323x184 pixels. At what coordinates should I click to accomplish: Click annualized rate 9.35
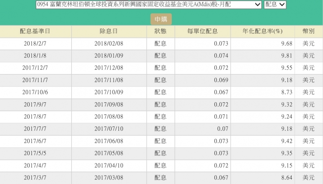coord(287,153)
